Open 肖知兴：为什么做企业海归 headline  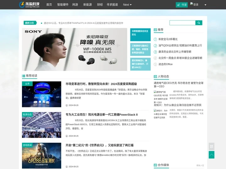pos(178,105)
